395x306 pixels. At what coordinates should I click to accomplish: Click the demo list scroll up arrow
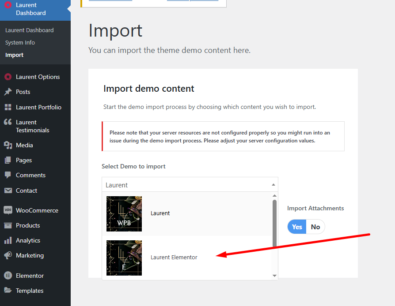pos(274,196)
